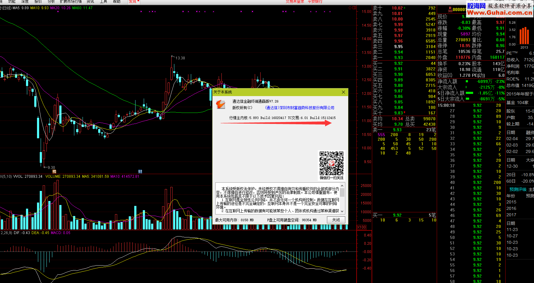The height and width of the screenshot is (283, 534).
Task: Open the 深度 menu
Action: [x=25, y=2]
